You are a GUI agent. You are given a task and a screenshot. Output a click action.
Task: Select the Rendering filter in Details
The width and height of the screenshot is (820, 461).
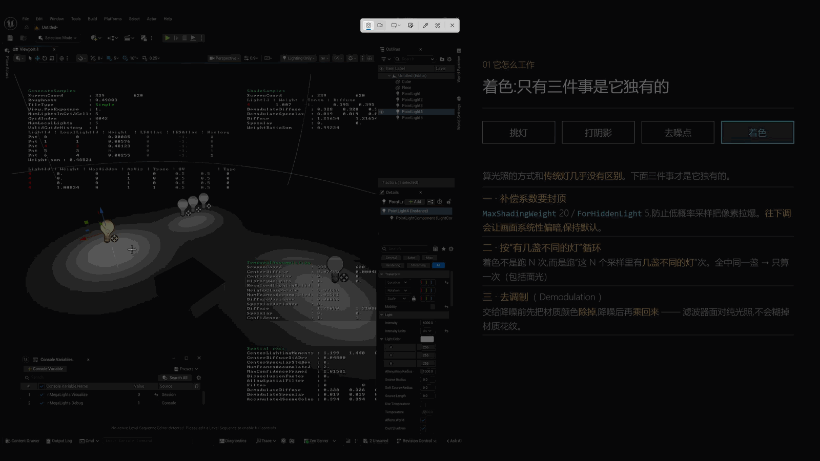point(393,265)
